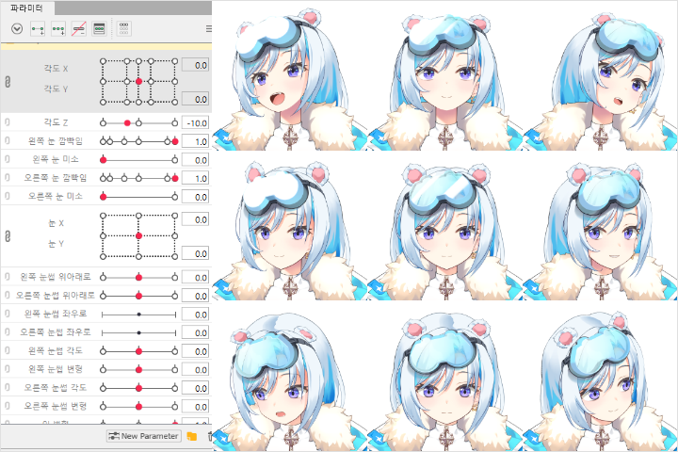The height and width of the screenshot is (452, 678).
Task: Click the 눈 X value field
Action: [196, 219]
